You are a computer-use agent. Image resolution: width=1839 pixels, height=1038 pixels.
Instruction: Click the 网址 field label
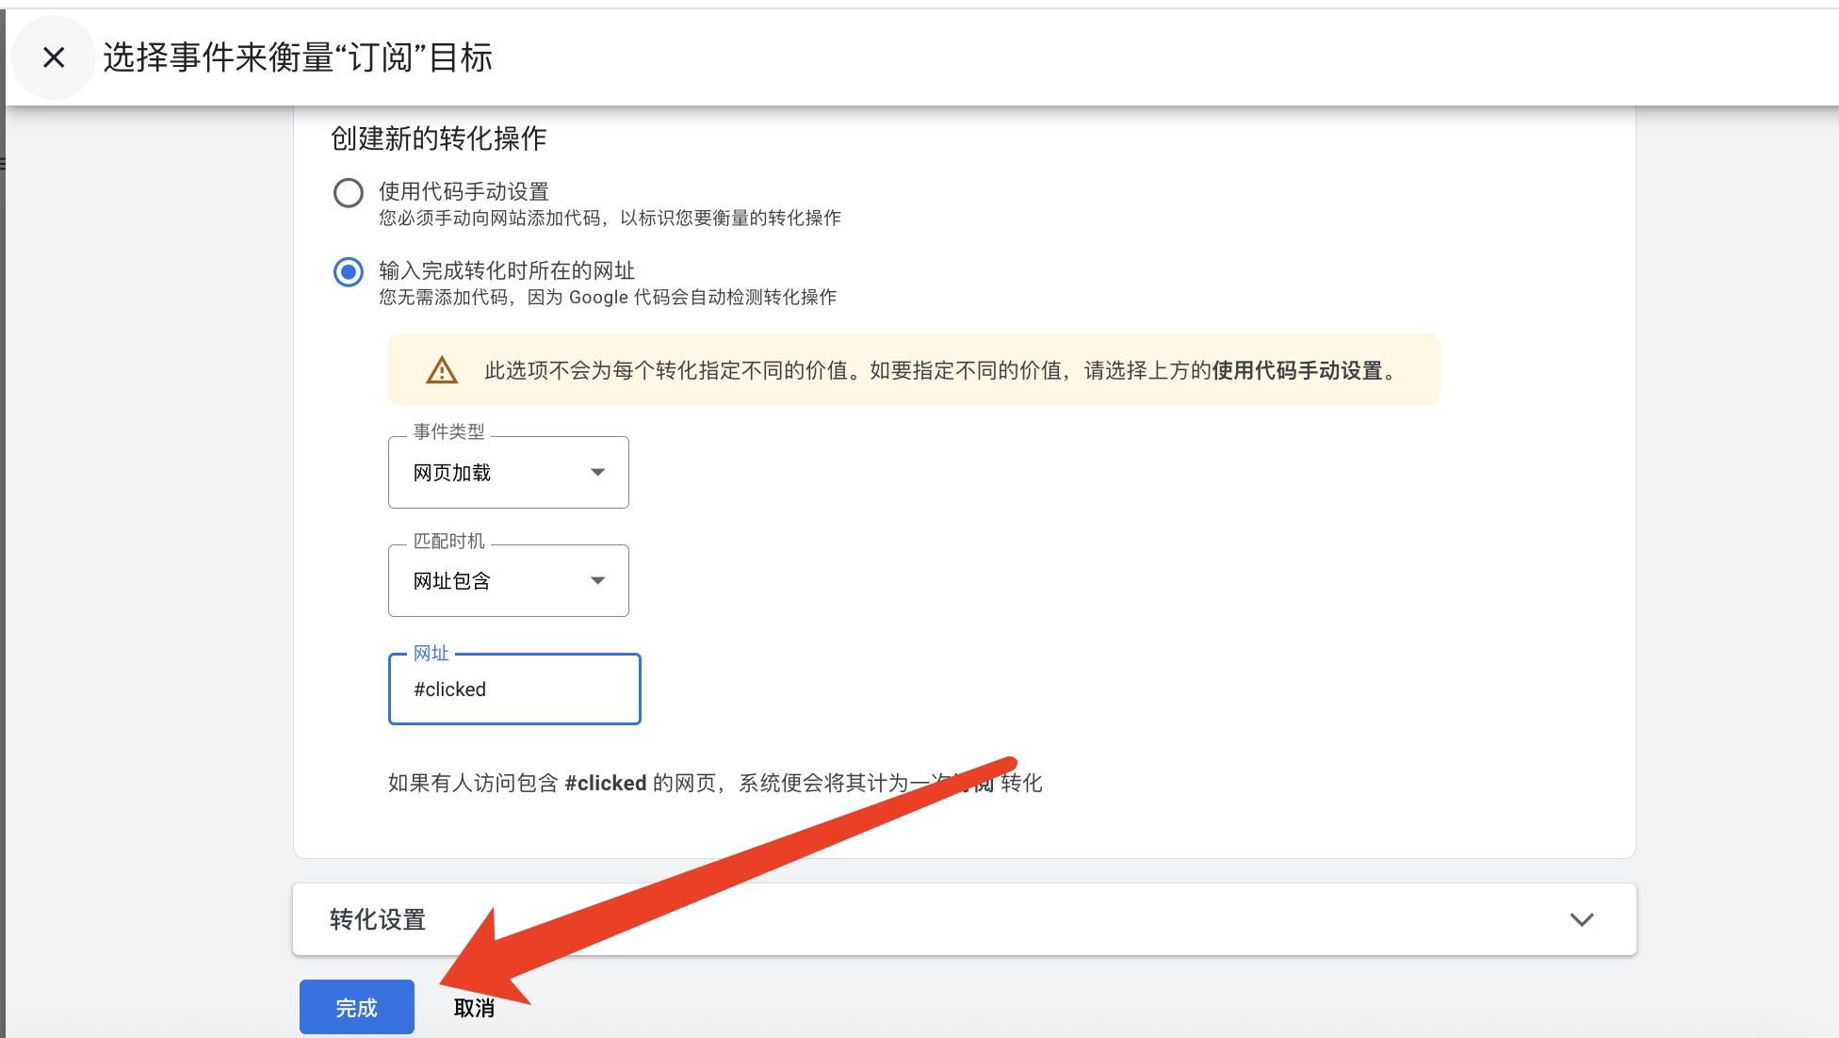tap(431, 653)
